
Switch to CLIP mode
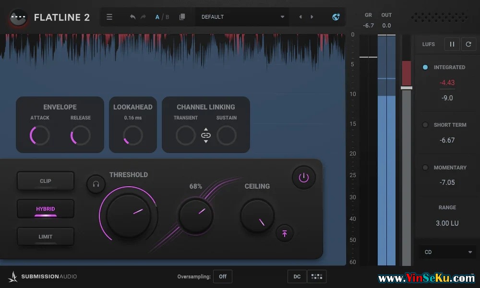46,181
